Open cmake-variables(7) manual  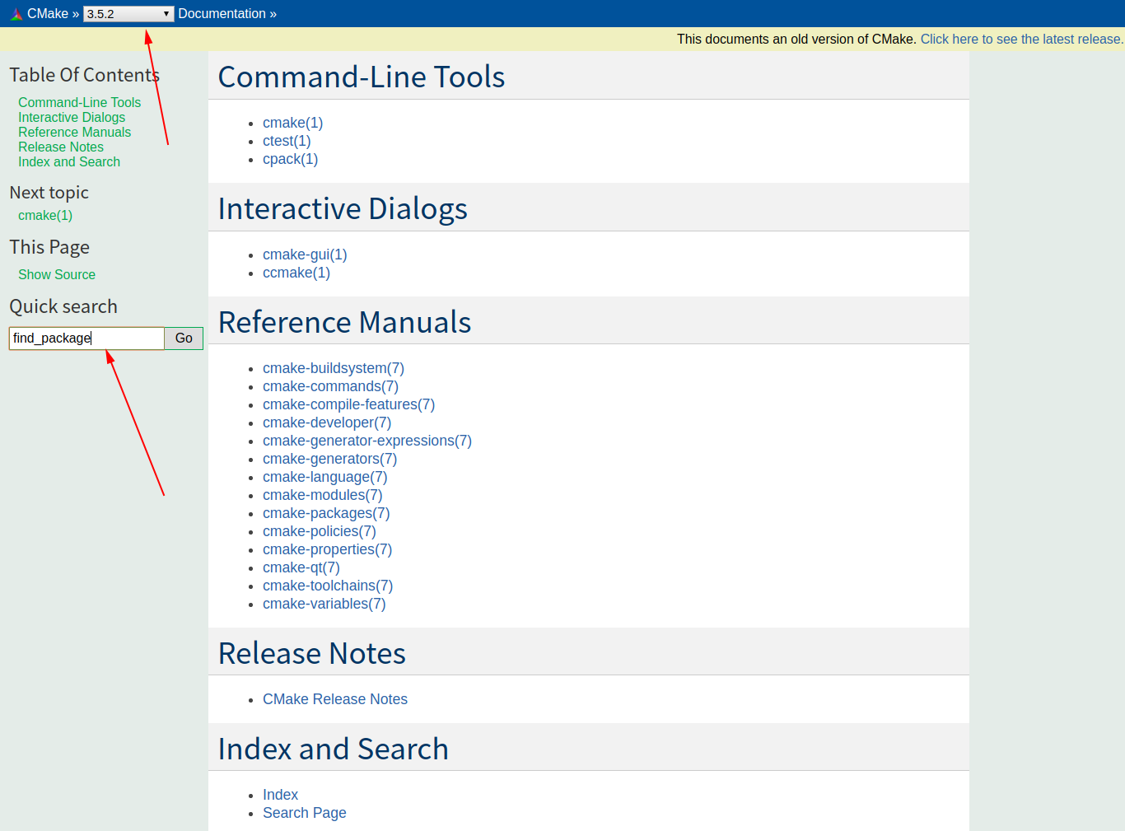point(324,604)
